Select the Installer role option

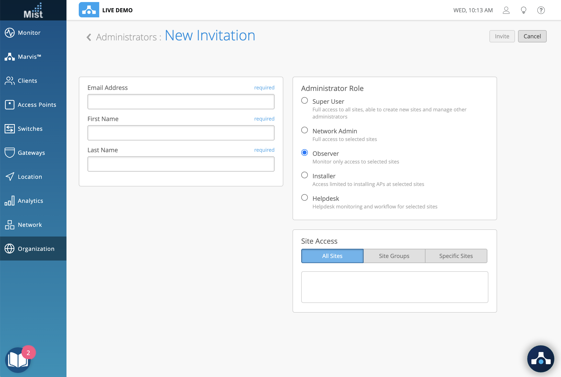(x=304, y=175)
